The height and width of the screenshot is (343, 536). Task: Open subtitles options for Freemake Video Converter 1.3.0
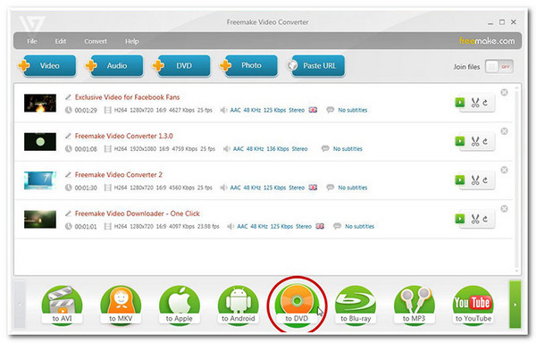click(x=342, y=149)
